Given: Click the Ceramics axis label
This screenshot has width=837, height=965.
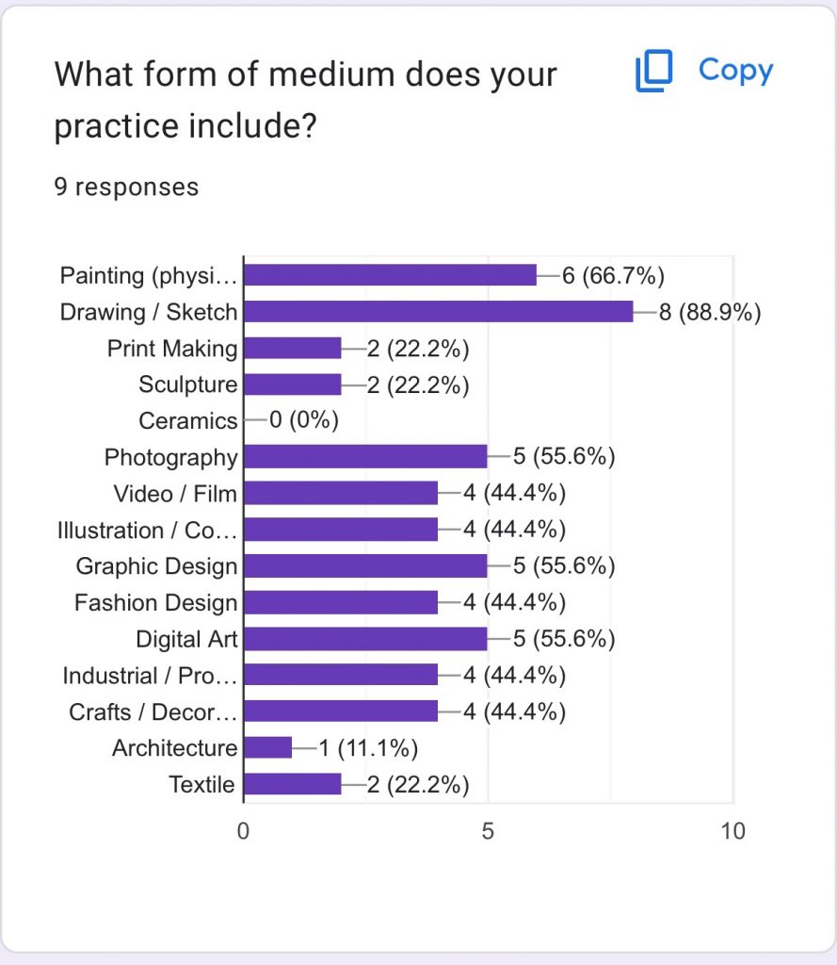Looking at the screenshot, I should [x=187, y=421].
